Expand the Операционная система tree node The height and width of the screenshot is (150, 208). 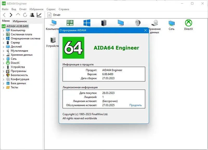tap(4, 39)
